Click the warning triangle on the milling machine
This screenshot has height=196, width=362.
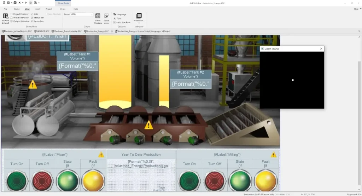pyautogui.click(x=148, y=125)
